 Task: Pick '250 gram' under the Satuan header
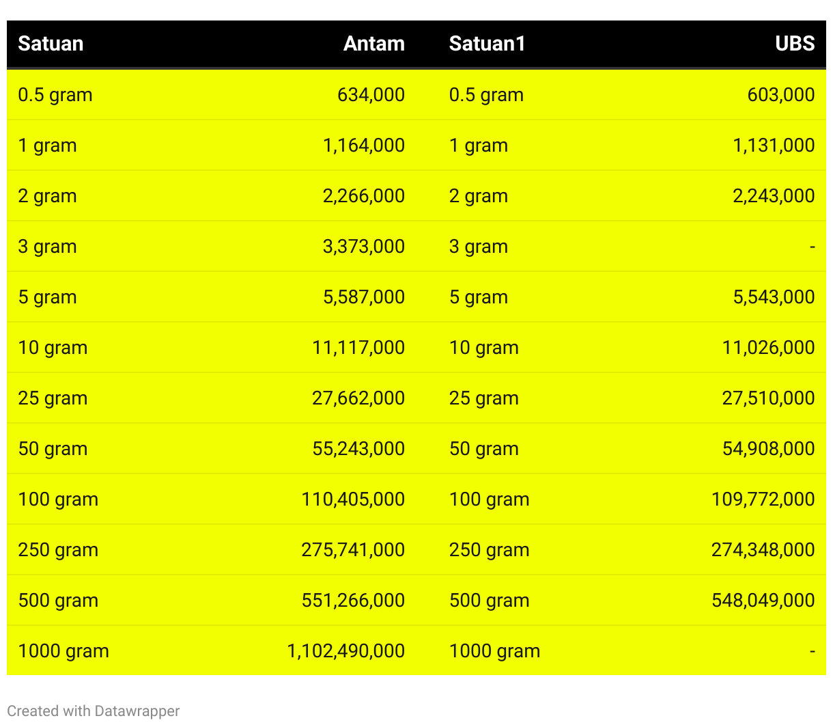coord(59,550)
